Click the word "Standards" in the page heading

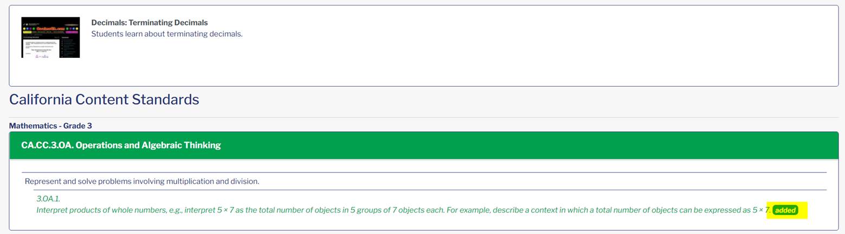(x=165, y=99)
